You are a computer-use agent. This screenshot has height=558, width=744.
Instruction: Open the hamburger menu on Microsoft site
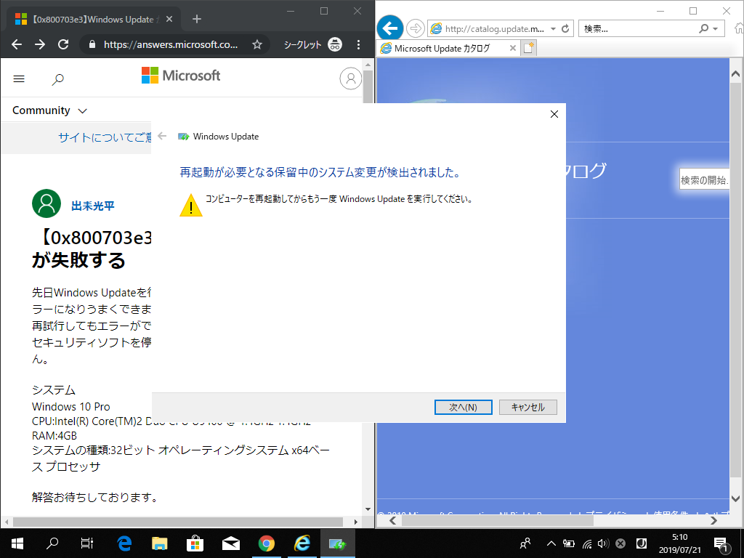[x=19, y=78]
